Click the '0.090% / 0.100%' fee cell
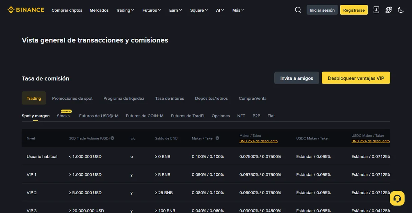Screen dimensions: 412x213 (208, 175)
